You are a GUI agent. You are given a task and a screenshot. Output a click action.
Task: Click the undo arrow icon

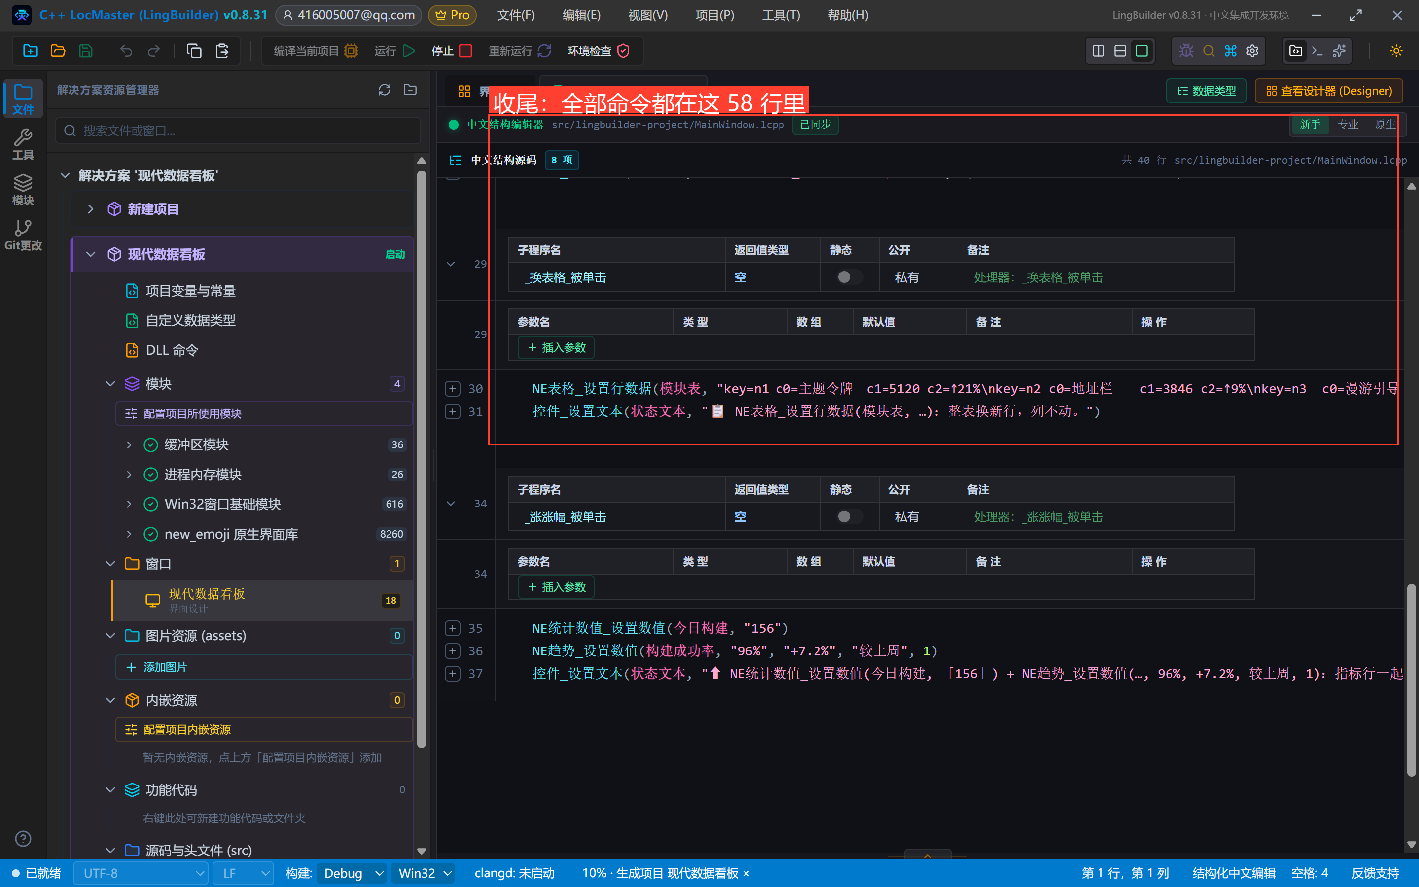(x=126, y=51)
